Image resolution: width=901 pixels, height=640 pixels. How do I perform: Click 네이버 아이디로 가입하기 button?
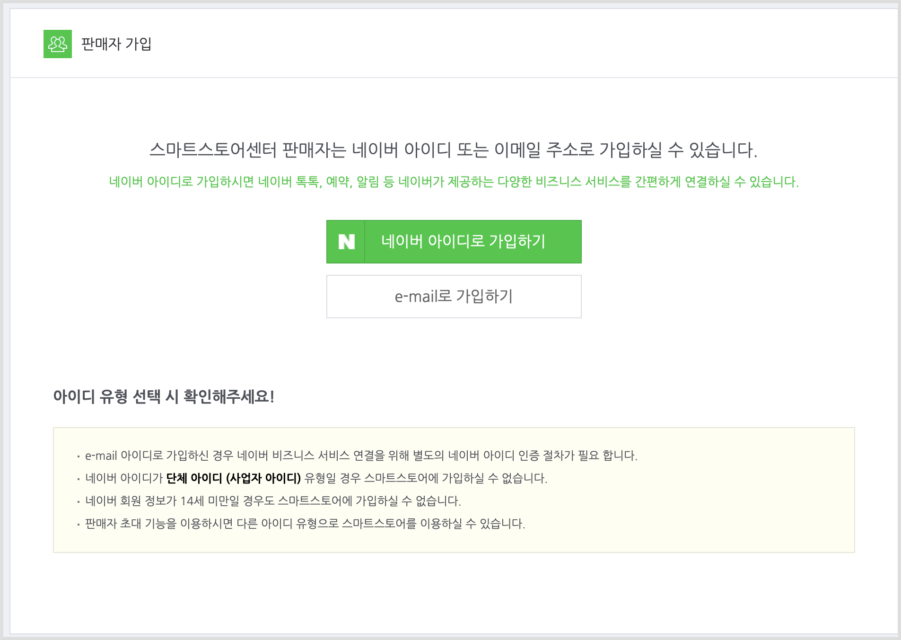tap(454, 242)
